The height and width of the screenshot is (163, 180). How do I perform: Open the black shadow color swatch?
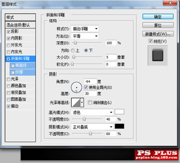click(x=120, y=126)
